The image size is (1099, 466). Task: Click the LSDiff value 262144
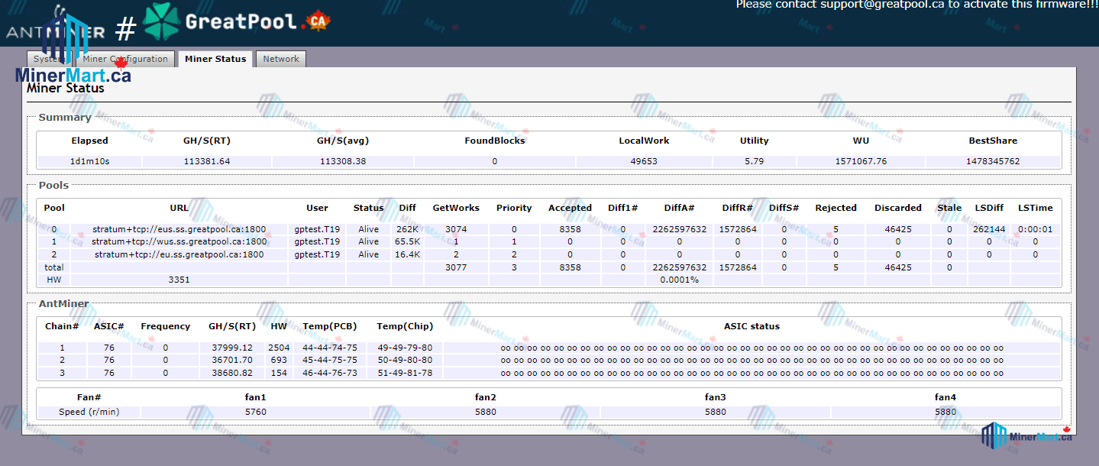(989, 229)
